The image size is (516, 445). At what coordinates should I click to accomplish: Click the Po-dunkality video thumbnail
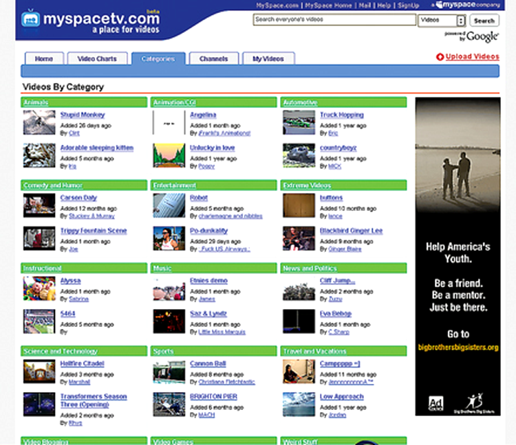[169, 238]
